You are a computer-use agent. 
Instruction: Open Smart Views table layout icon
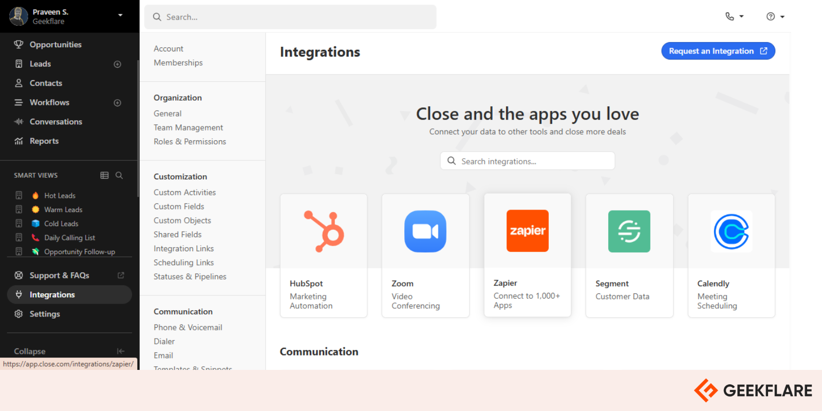[104, 175]
